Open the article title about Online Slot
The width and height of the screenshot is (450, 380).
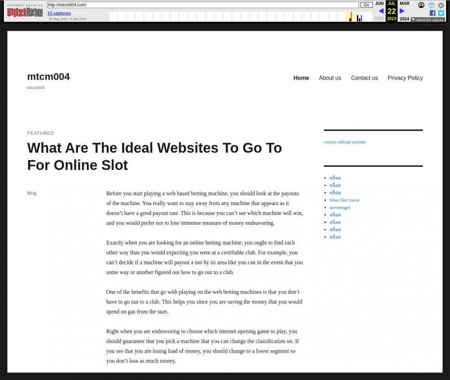154,156
